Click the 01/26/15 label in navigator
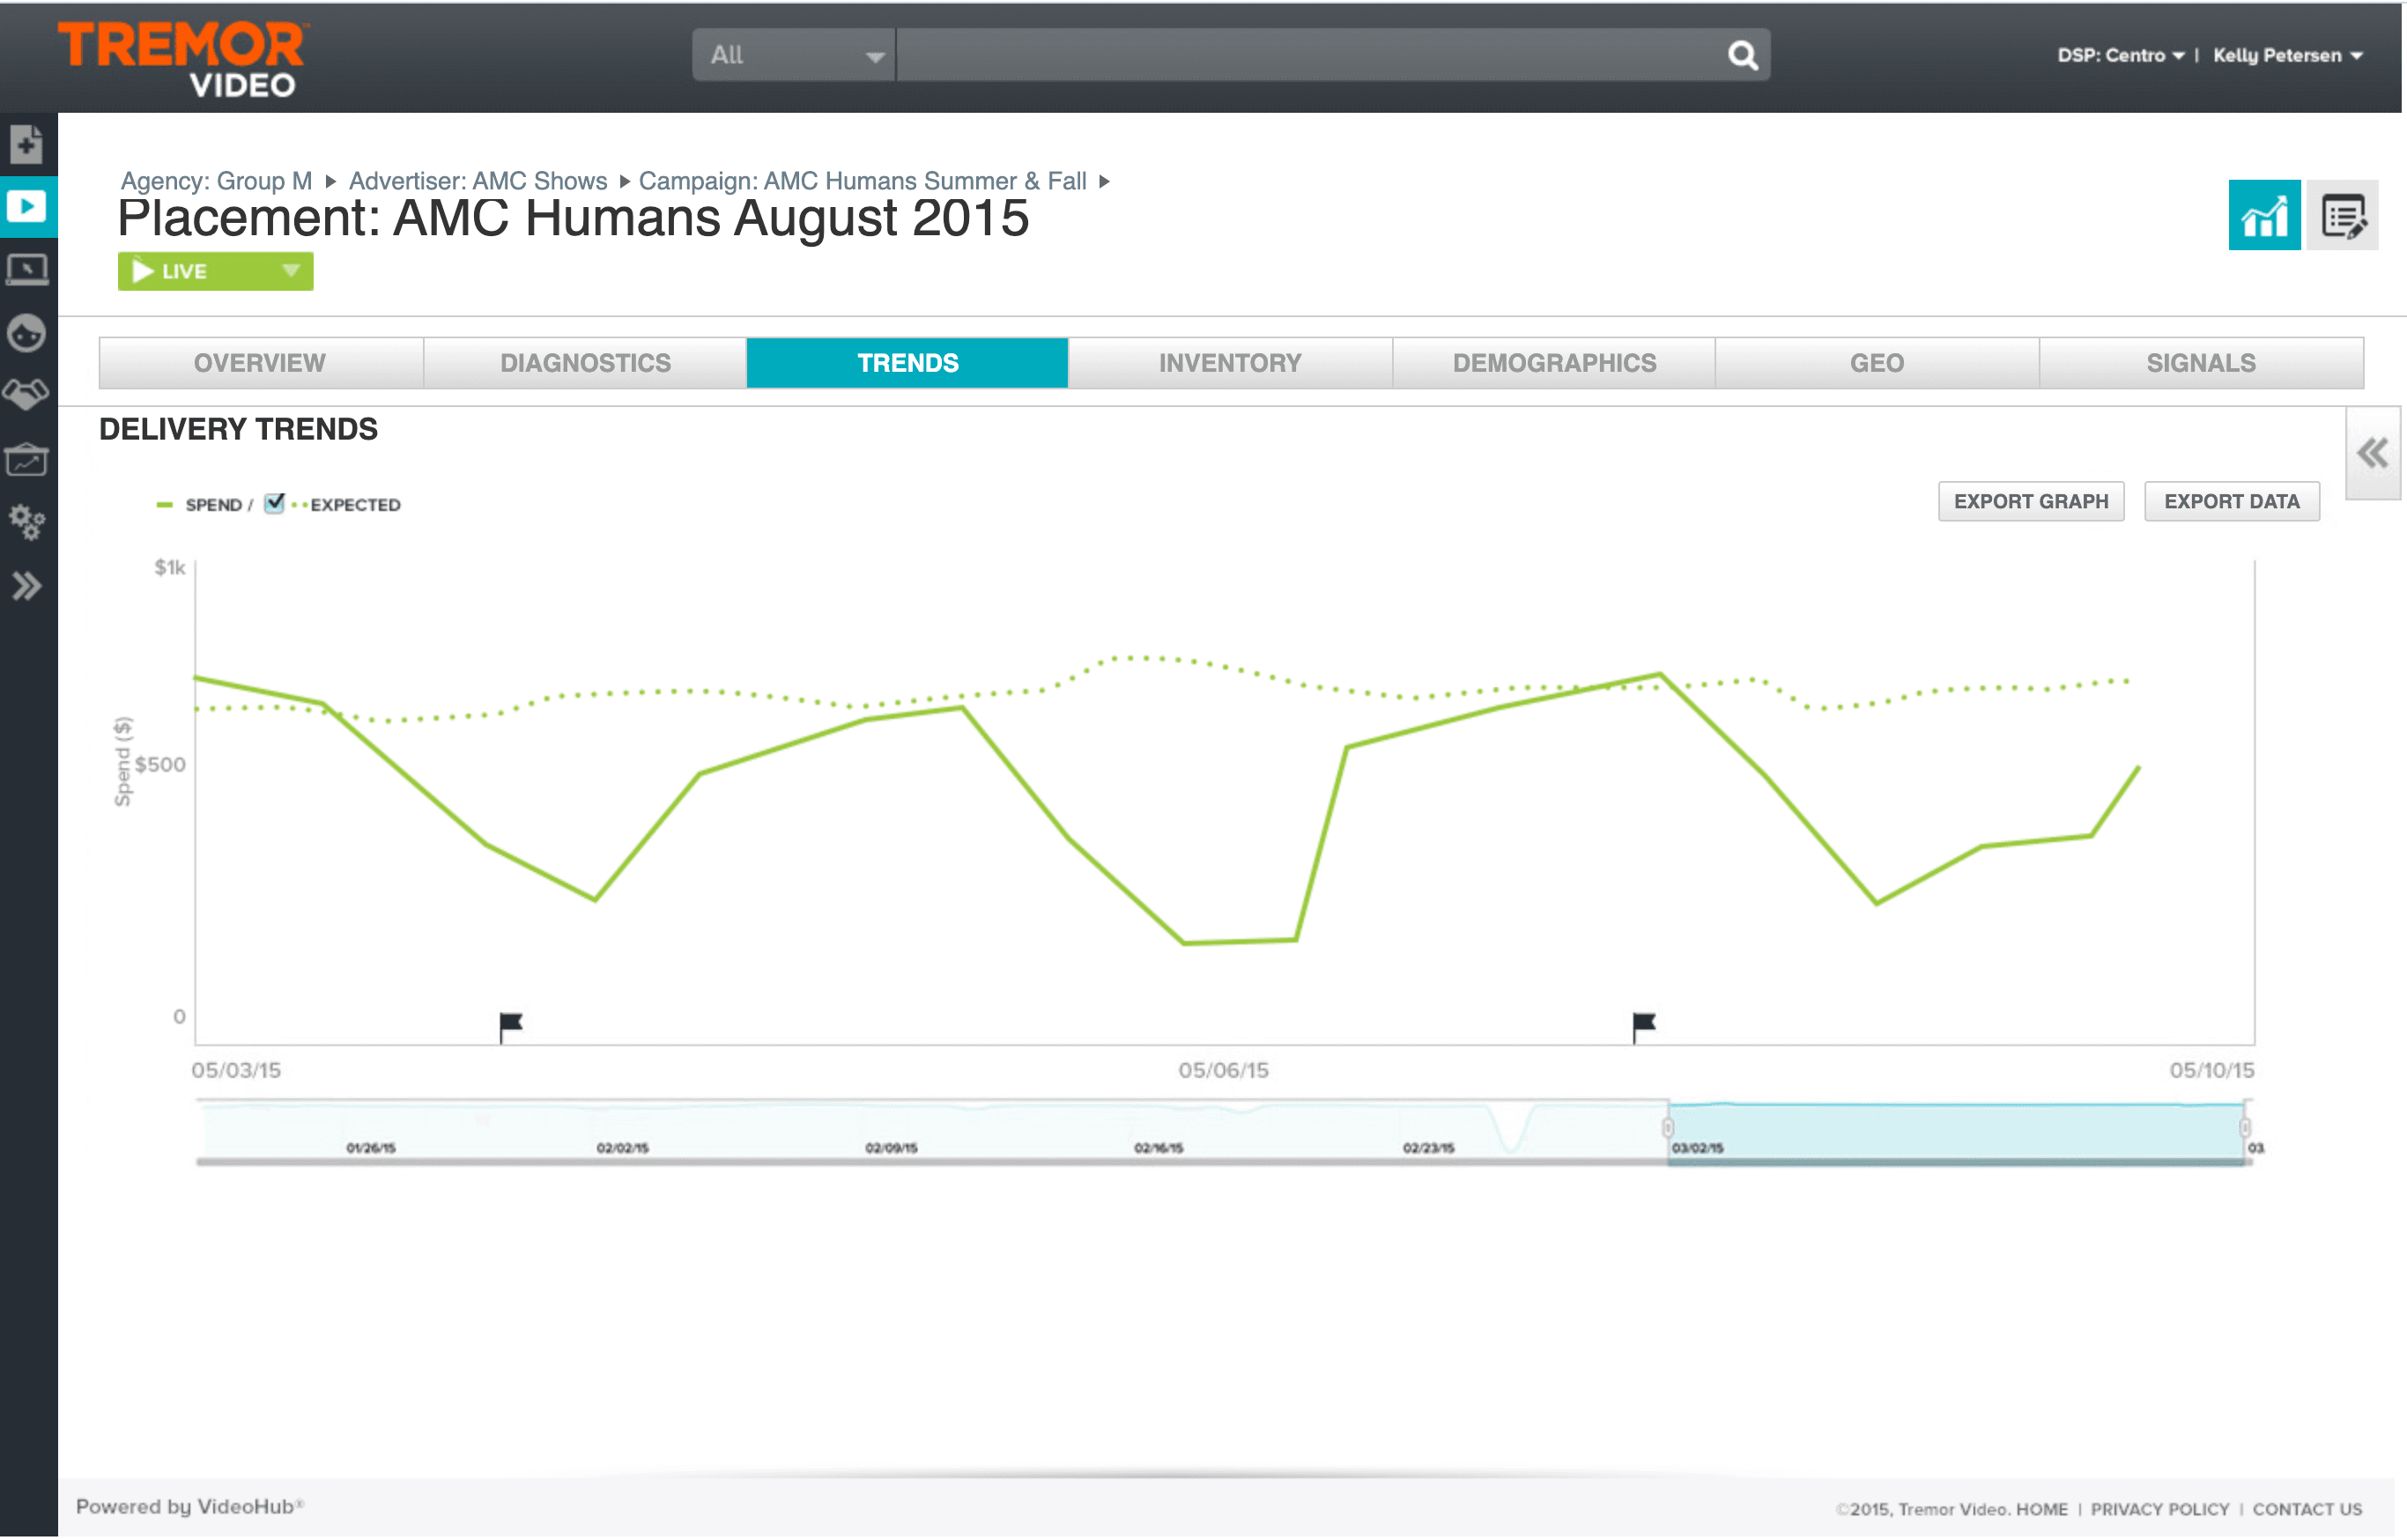 coord(371,1148)
